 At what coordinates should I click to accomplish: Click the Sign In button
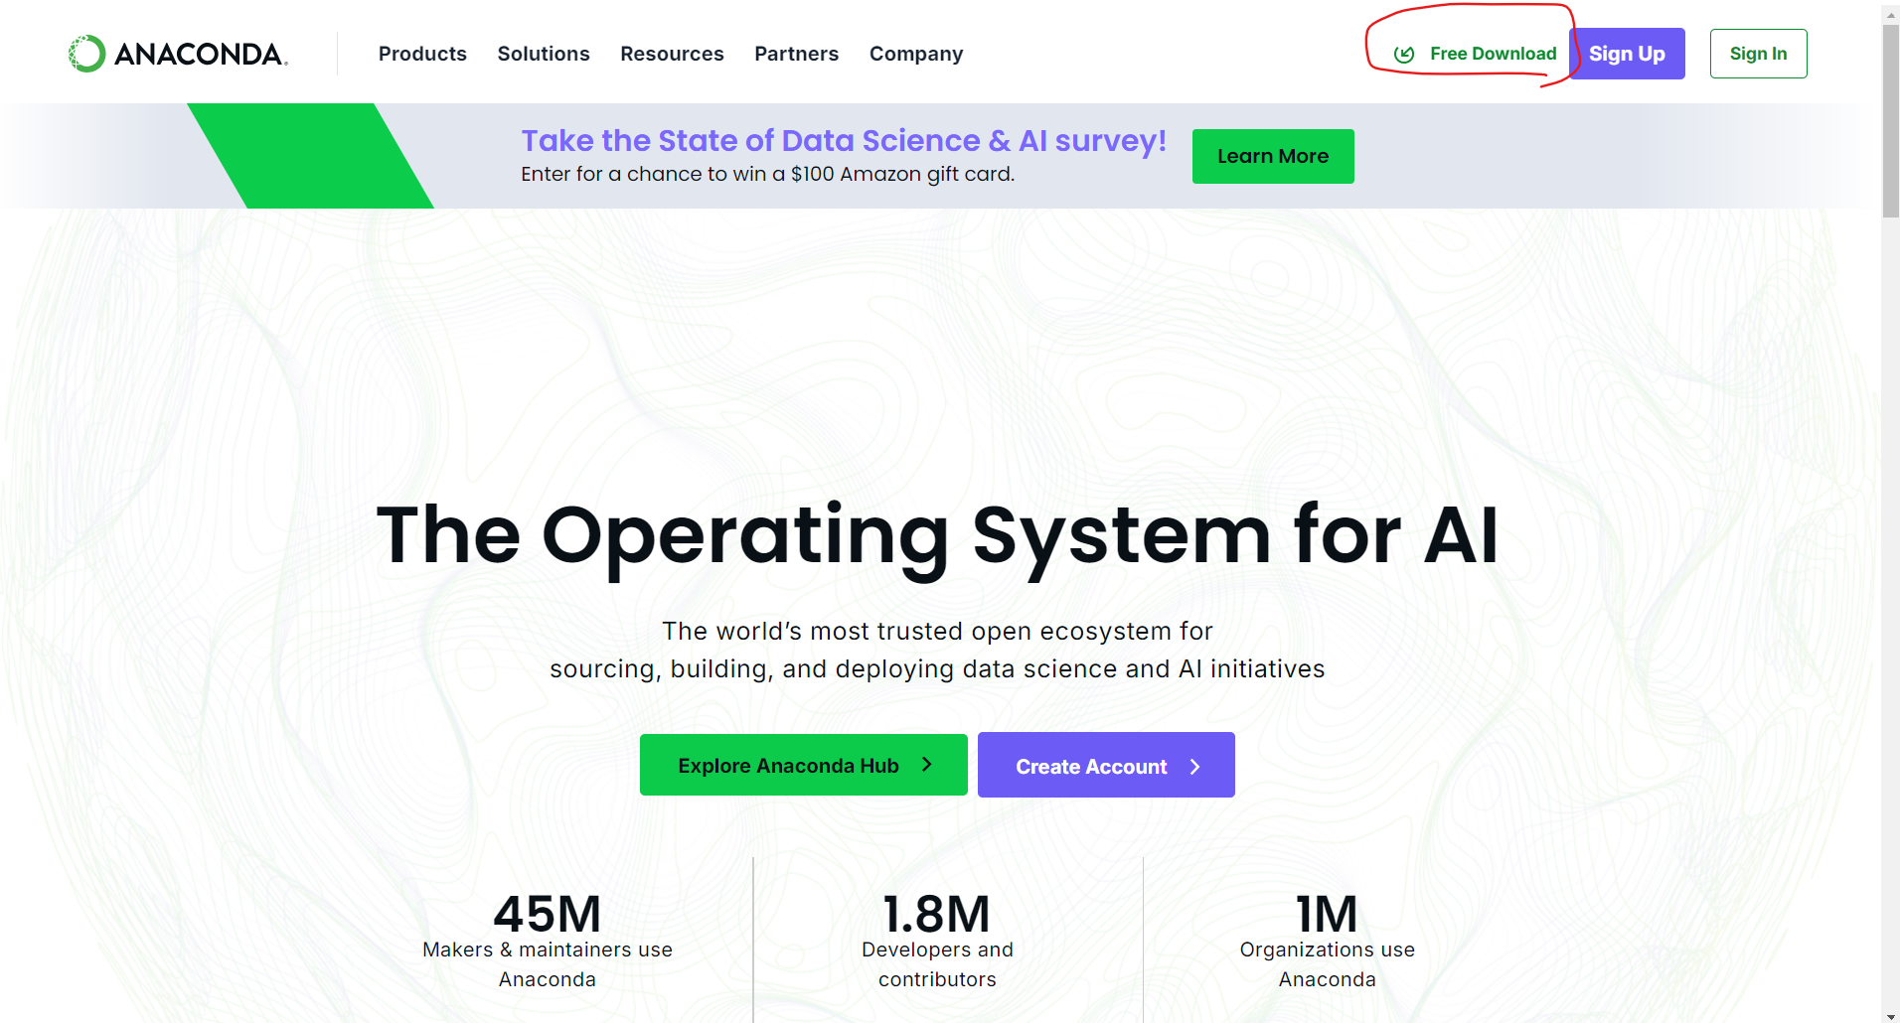tap(1758, 54)
